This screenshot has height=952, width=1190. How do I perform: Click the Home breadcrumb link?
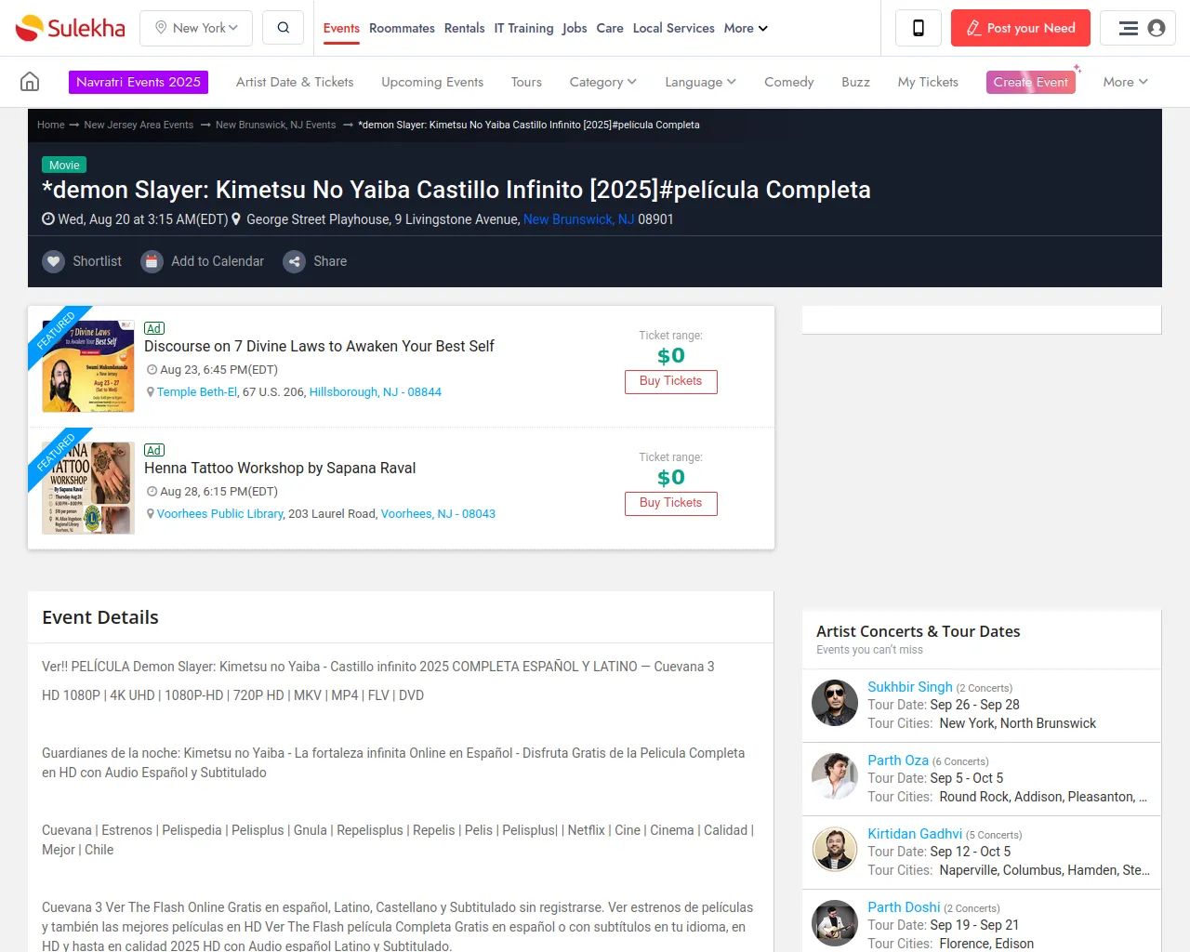click(51, 125)
